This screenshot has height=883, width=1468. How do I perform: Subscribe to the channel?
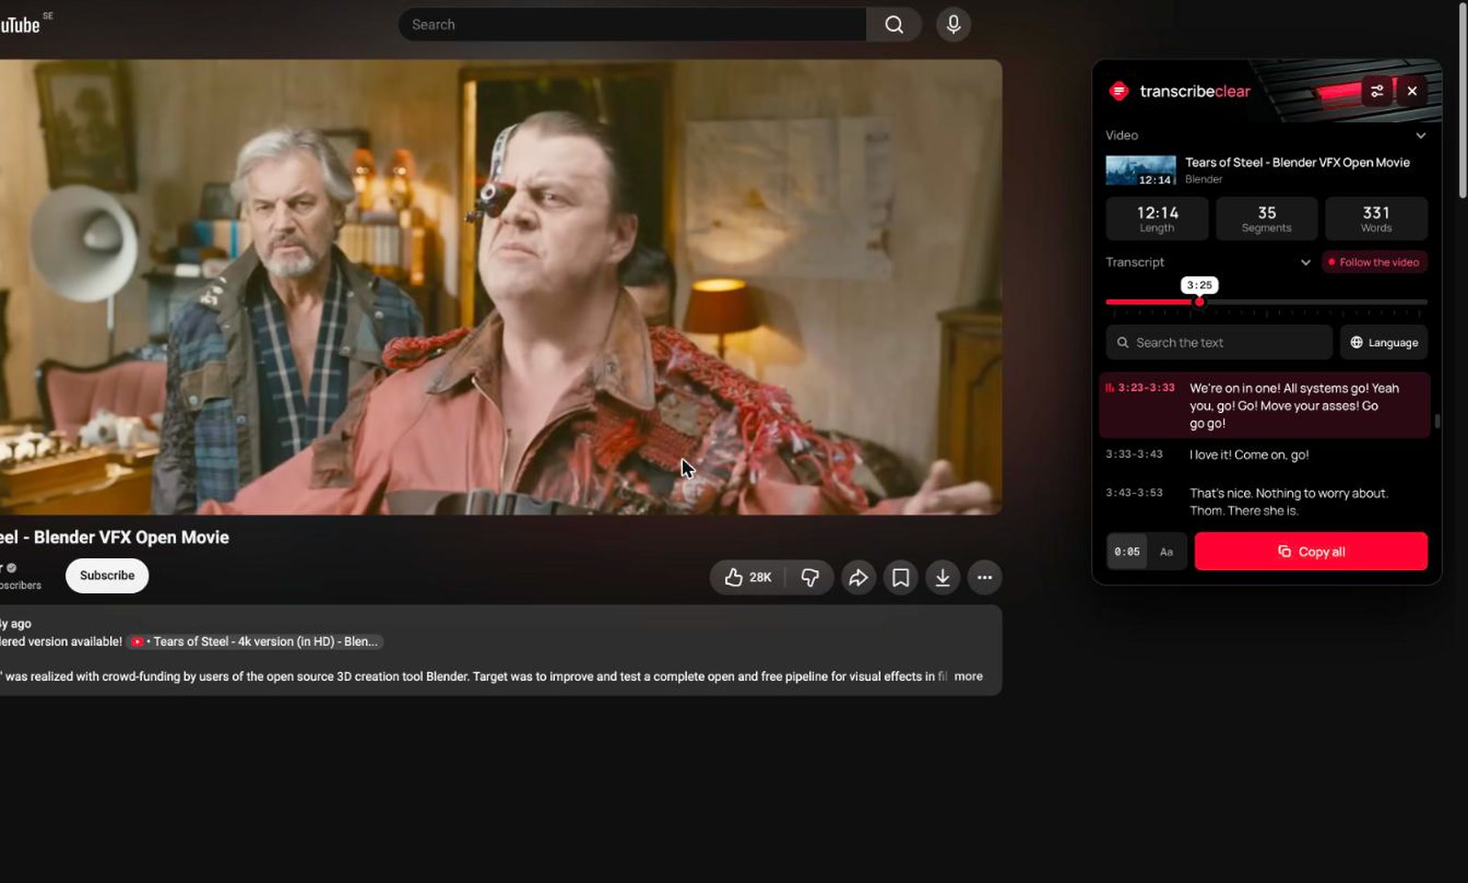[106, 576]
